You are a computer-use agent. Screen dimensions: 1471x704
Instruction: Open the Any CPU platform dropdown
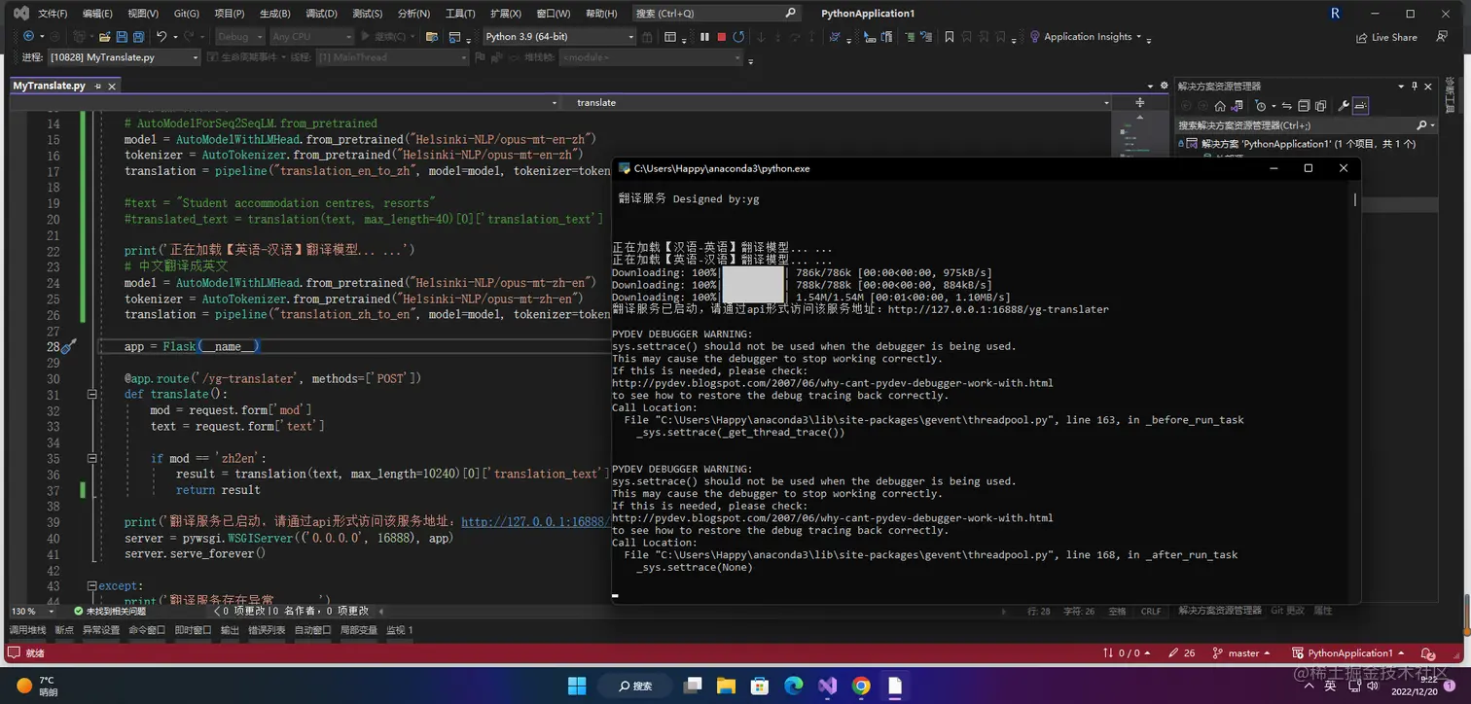click(x=310, y=37)
